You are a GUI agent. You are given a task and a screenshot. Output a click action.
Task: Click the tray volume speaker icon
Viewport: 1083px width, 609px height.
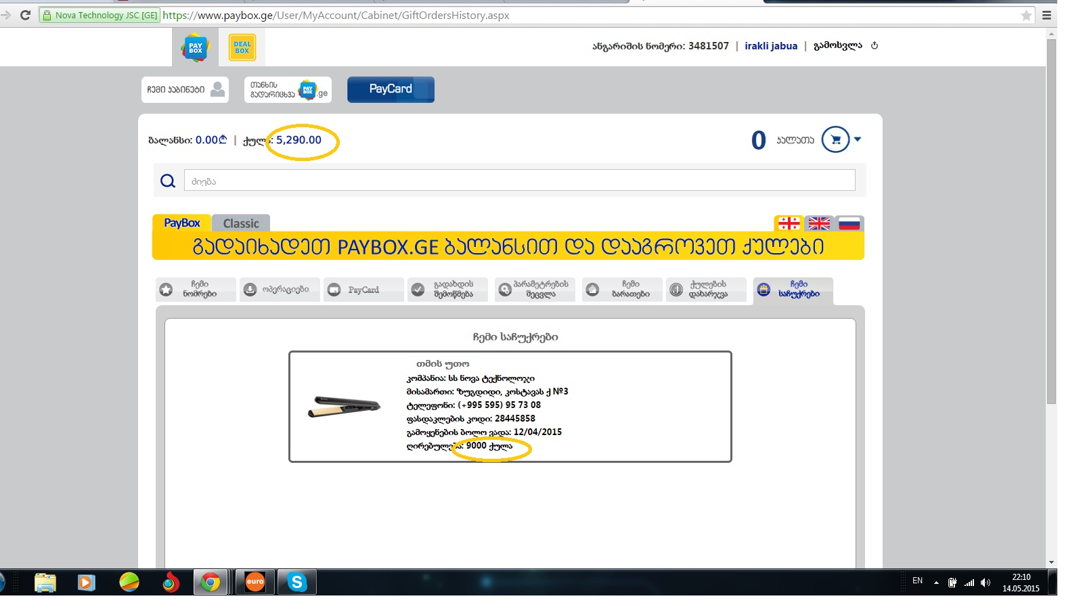click(986, 583)
